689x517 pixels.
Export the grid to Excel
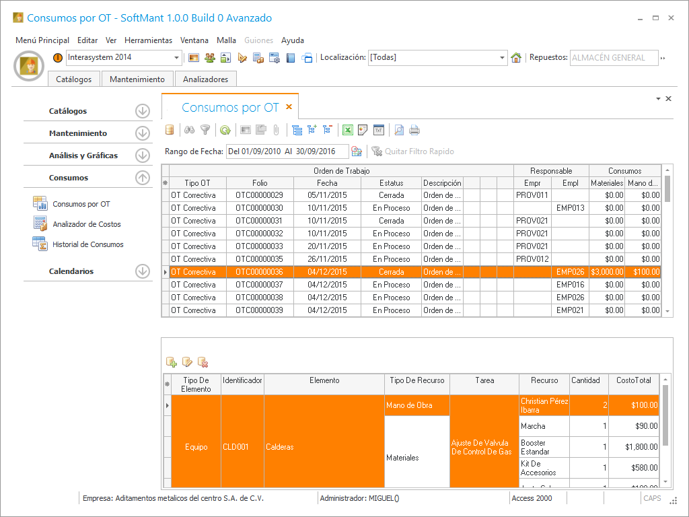(x=348, y=131)
